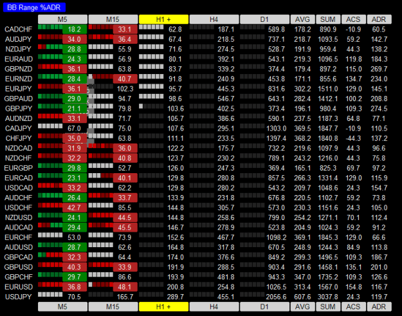The image size is (402, 316).
Task: Click the bottom H4 footer button
Action: [214, 306]
